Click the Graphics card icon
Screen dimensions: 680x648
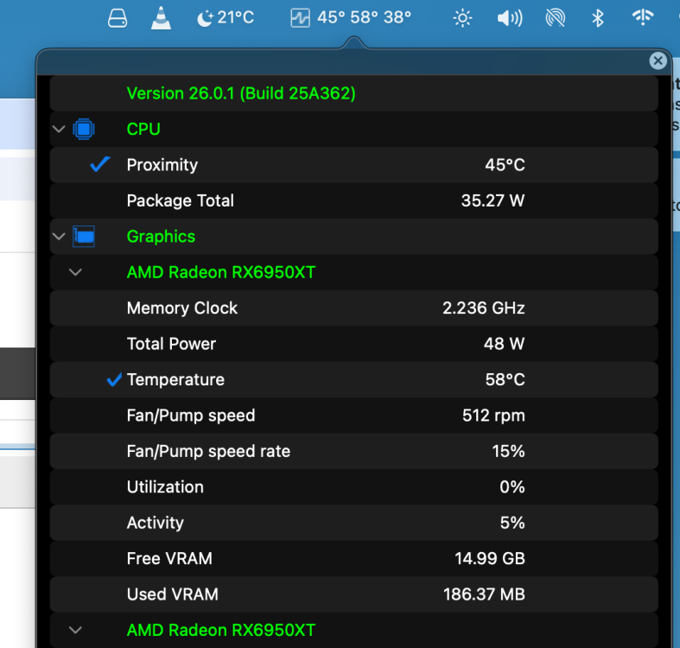pos(84,237)
